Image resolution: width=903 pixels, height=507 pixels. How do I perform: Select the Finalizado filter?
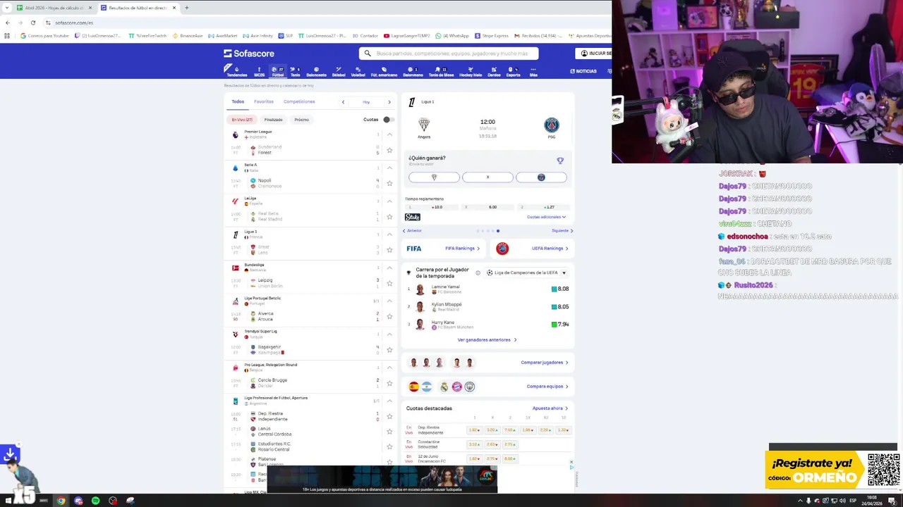point(273,120)
